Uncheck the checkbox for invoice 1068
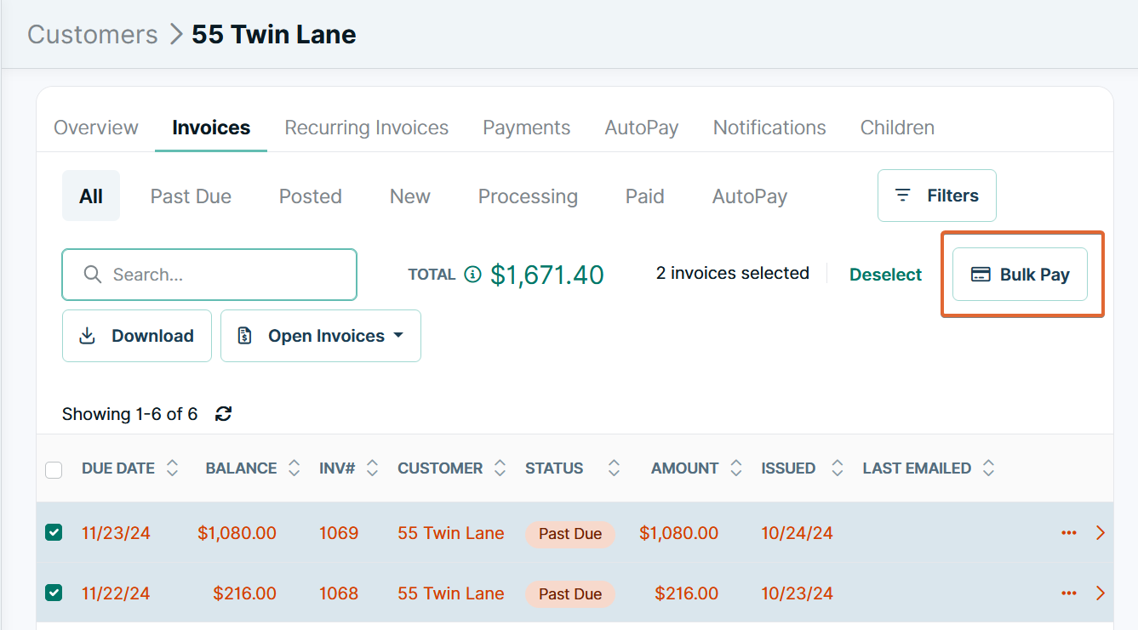The width and height of the screenshot is (1138, 630). [x=54, y=593]
